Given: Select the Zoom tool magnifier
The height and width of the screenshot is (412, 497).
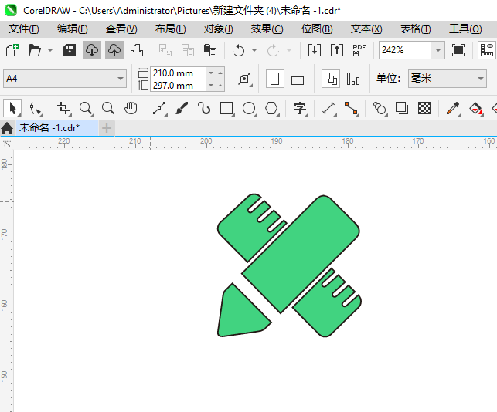Looking at the screenshot, I should click(x=87, y=108).
